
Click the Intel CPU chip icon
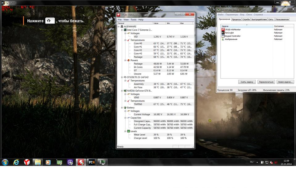pos(125,30)
